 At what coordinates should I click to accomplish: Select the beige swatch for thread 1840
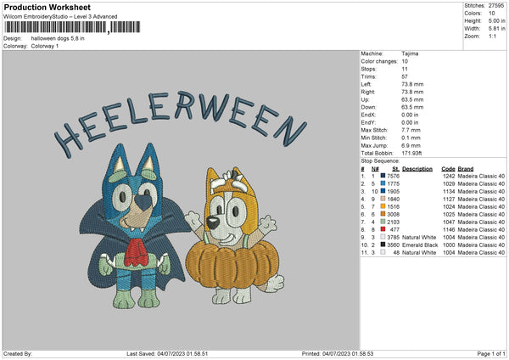383,199
